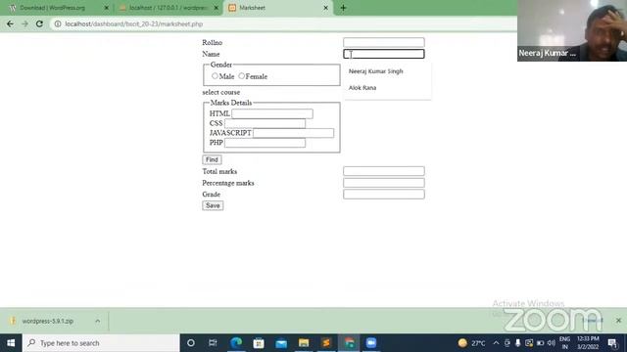This screenshot has width=627, height=352.
Task: Close the downloads bar
Action: [x=618, y=321]
